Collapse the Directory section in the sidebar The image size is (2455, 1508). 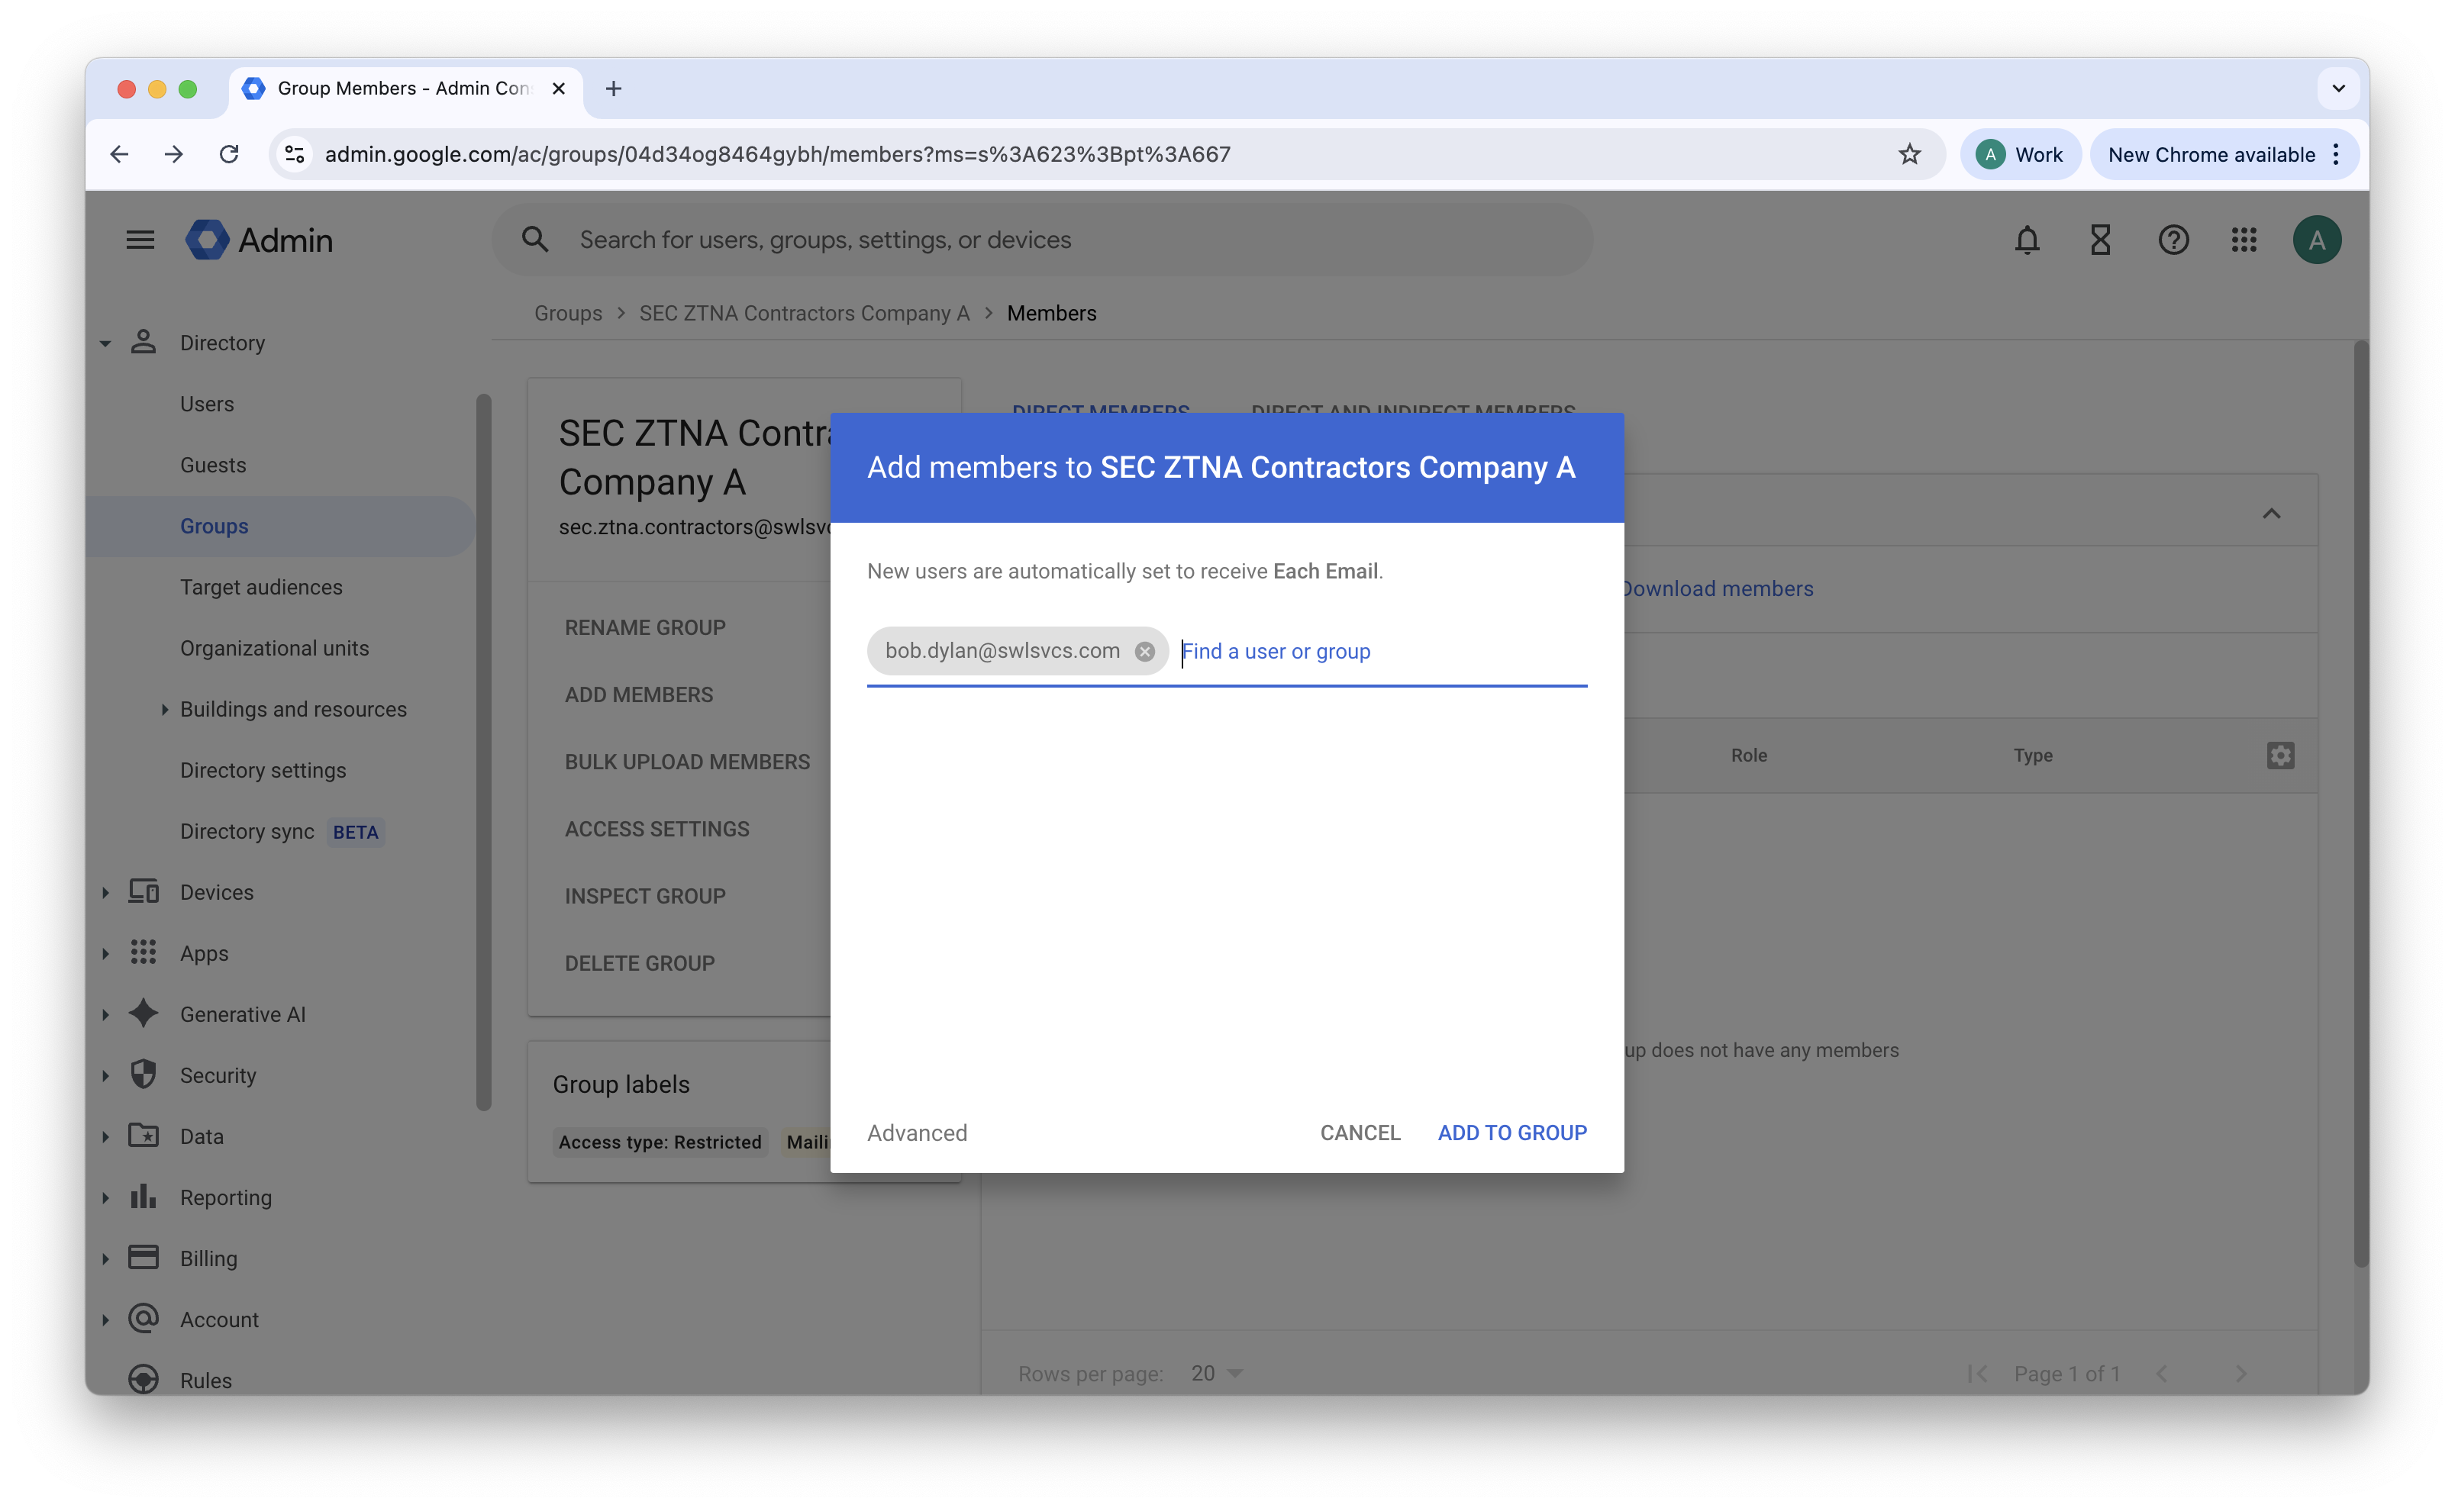106,343
